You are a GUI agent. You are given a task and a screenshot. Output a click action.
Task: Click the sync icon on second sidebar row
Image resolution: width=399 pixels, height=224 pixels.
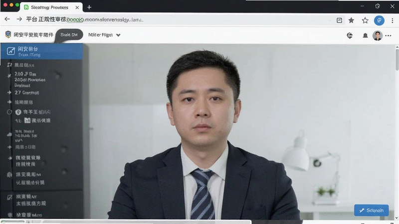pyautogui.click(x=9, y=65)
